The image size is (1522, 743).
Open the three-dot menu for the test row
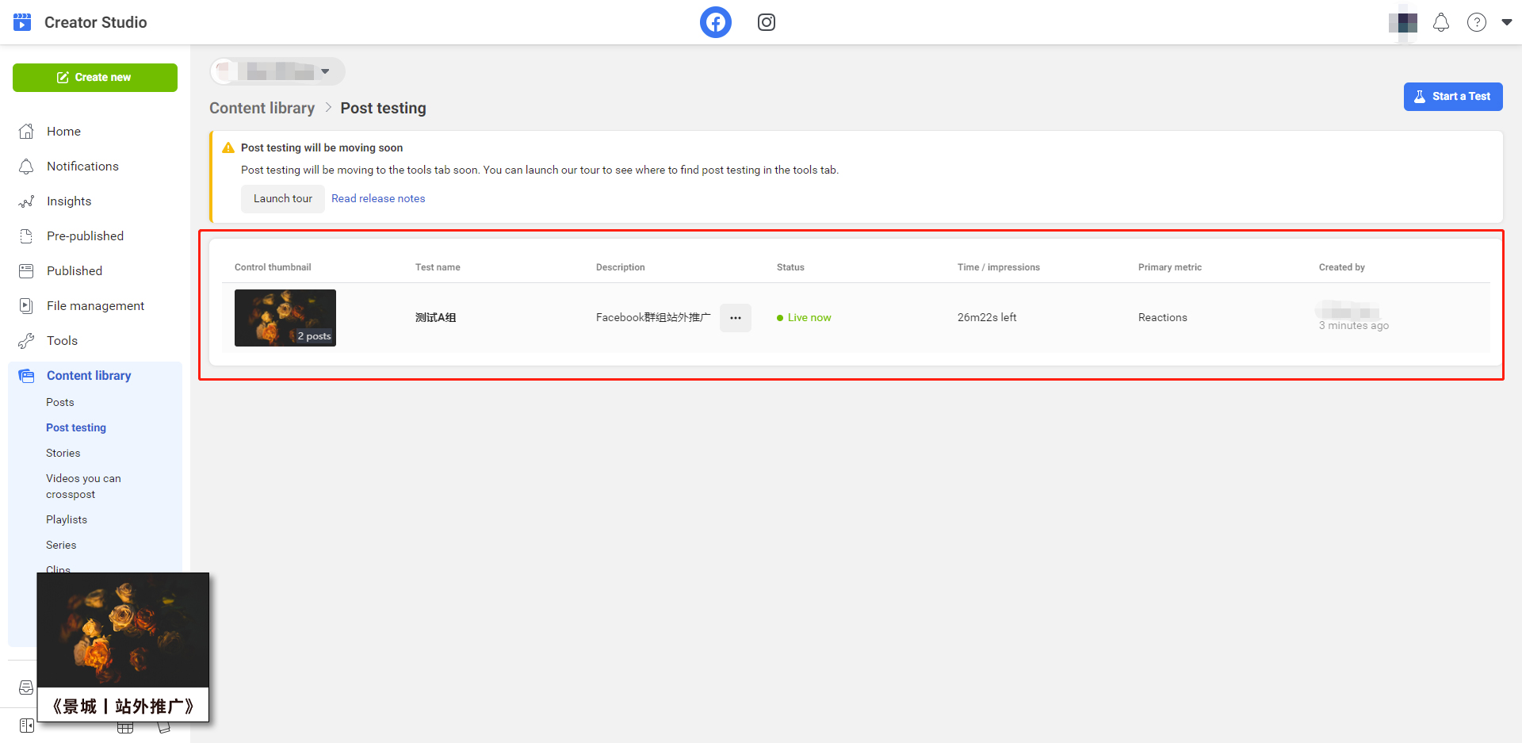(x=735, y=318)
